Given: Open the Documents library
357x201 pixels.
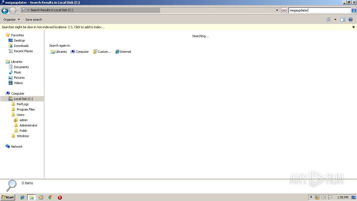Looking at the screenshot, I should [x=21, y=67].
